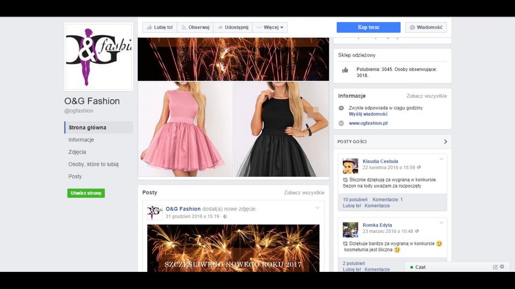Like Klaudia Ceebula's post via 'Lubię to!'

352,206
